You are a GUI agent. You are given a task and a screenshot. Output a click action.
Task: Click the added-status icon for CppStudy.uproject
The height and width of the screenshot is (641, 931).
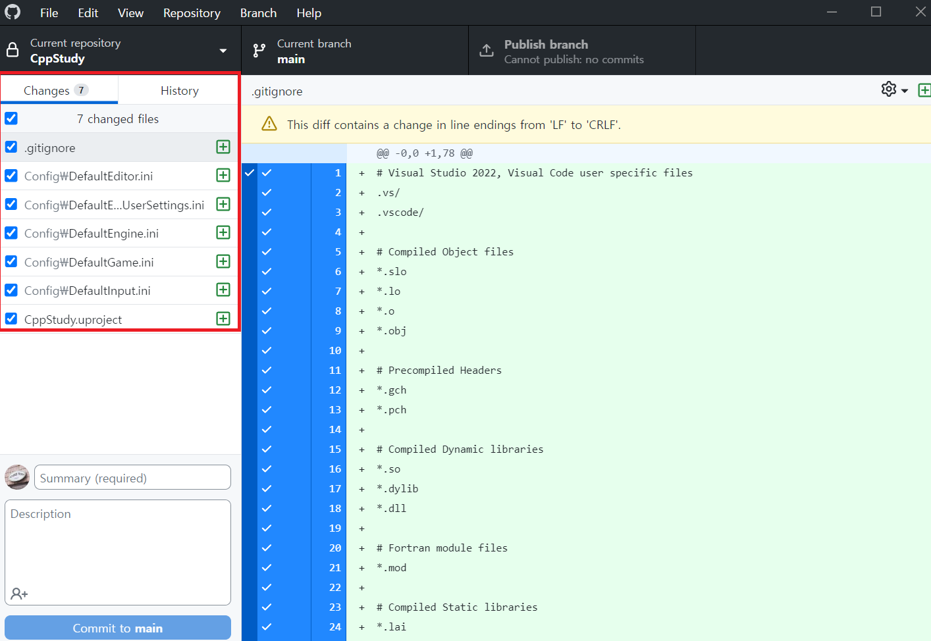[223, 319]
